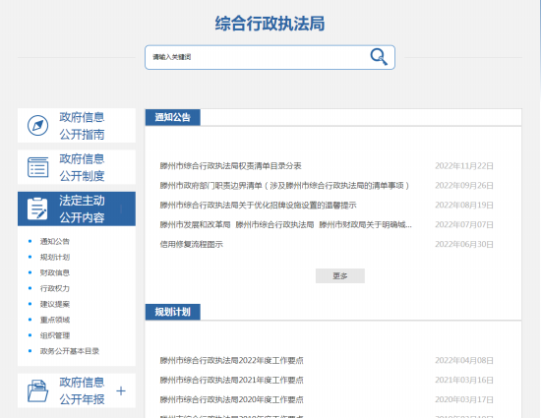This screenshot has width=541, height=418.
Task: Open 重点领域 in sidebar submenu
Action: pos(54,320)
